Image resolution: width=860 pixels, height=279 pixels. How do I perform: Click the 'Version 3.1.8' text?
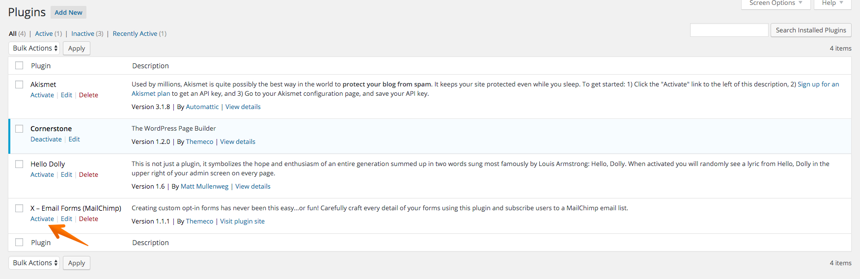pyautogui.click(x=151, y=107)
